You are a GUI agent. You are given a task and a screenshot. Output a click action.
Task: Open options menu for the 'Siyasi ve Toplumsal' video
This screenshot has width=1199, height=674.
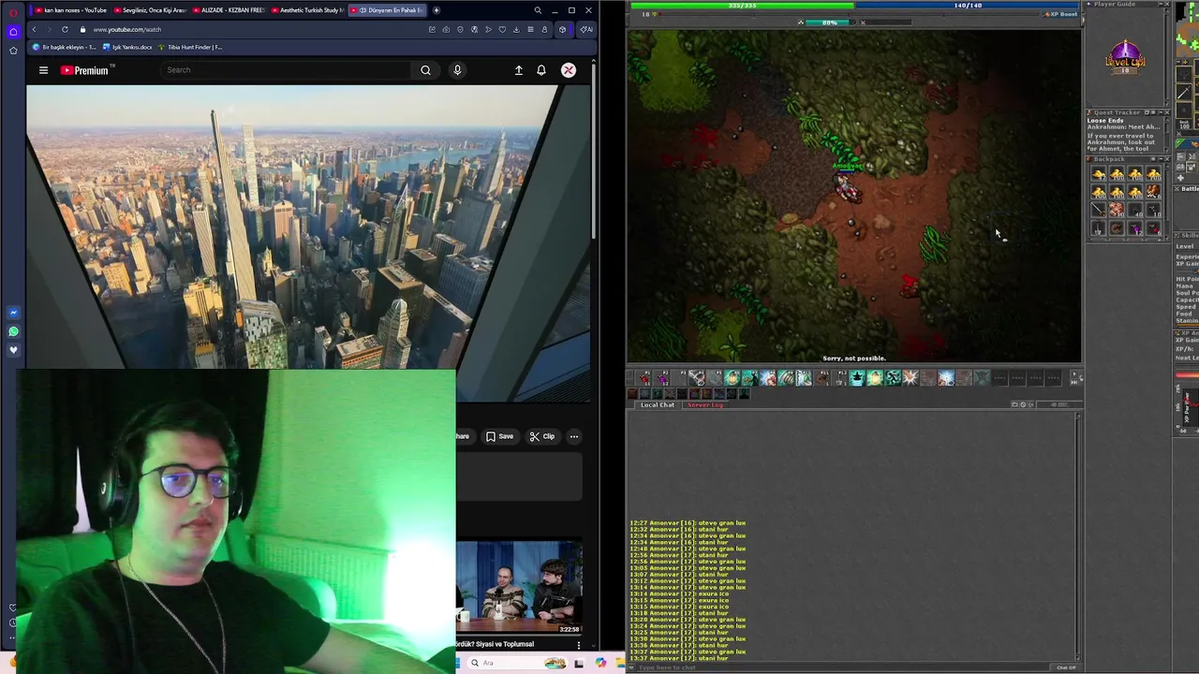579,644
